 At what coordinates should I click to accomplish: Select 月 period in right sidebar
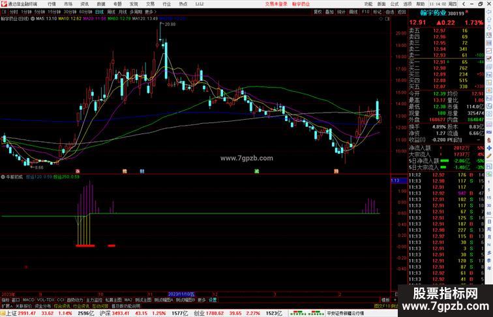point(489,238)
